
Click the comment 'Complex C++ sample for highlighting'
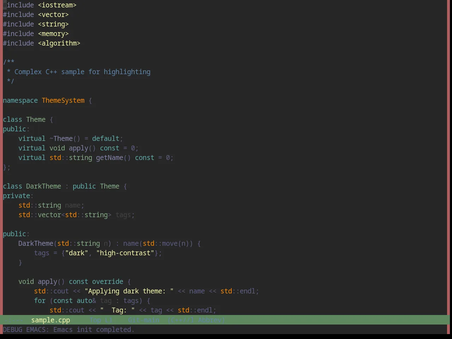pyautogui.click(x=82, y=72)
